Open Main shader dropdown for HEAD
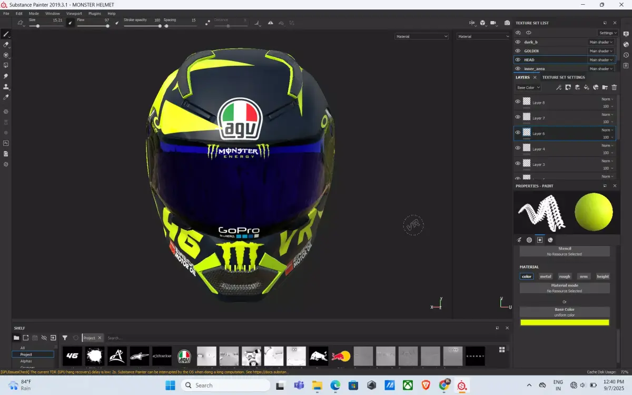632x395 pixels. click(x=601, y=60)
